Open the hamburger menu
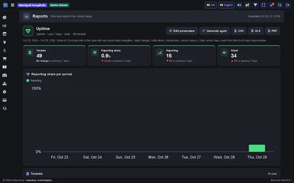This screenshot has width=294, height=183. [12, 5]
